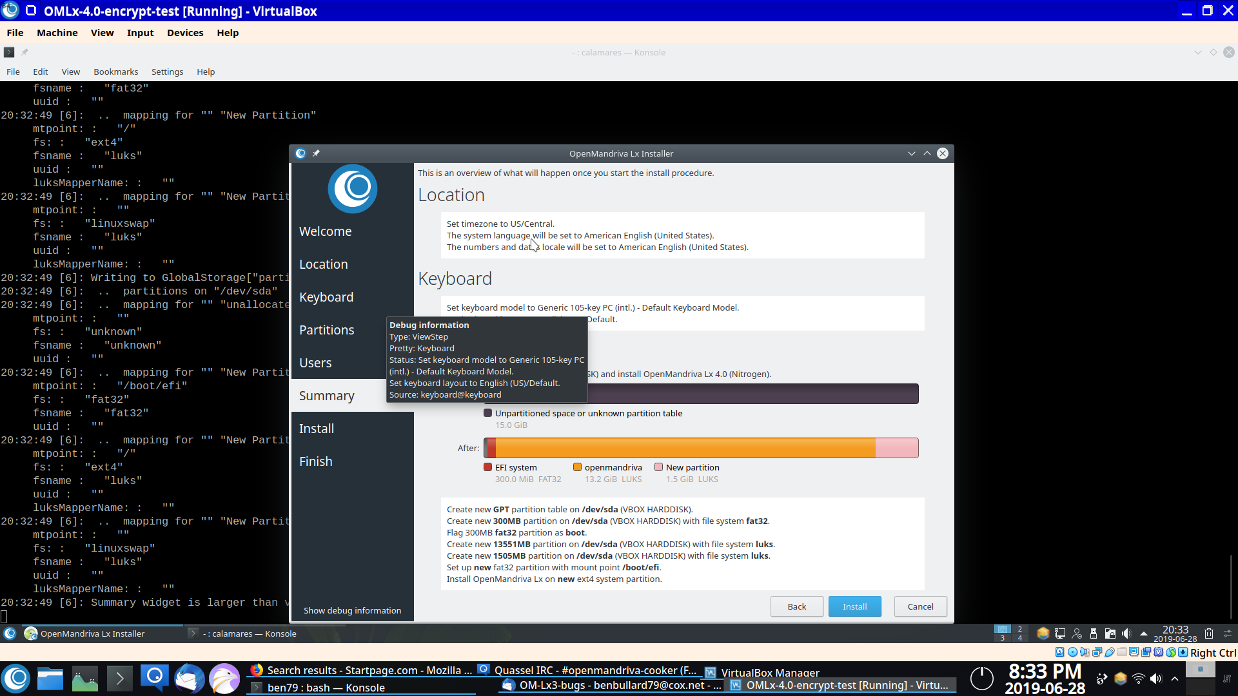
Task: Open the VirtualBox Machine menu
Action: click(57, 33)
